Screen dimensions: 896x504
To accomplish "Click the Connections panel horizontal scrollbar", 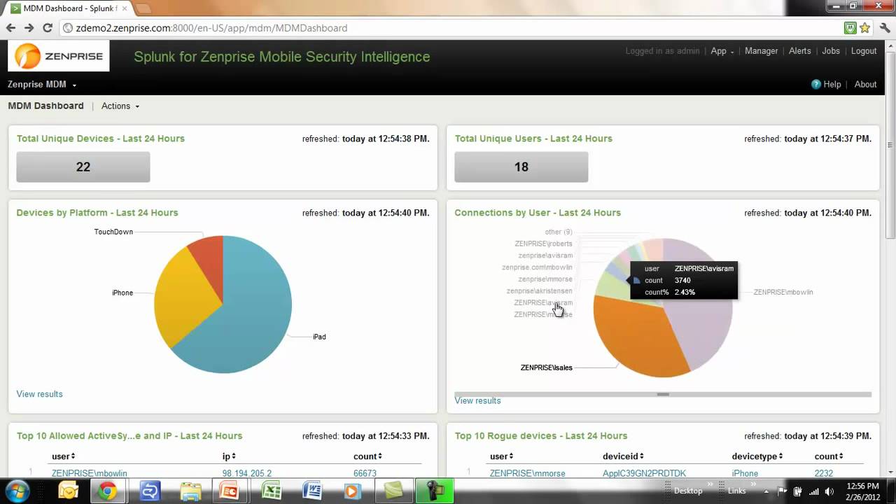I will tap(663, 394).
